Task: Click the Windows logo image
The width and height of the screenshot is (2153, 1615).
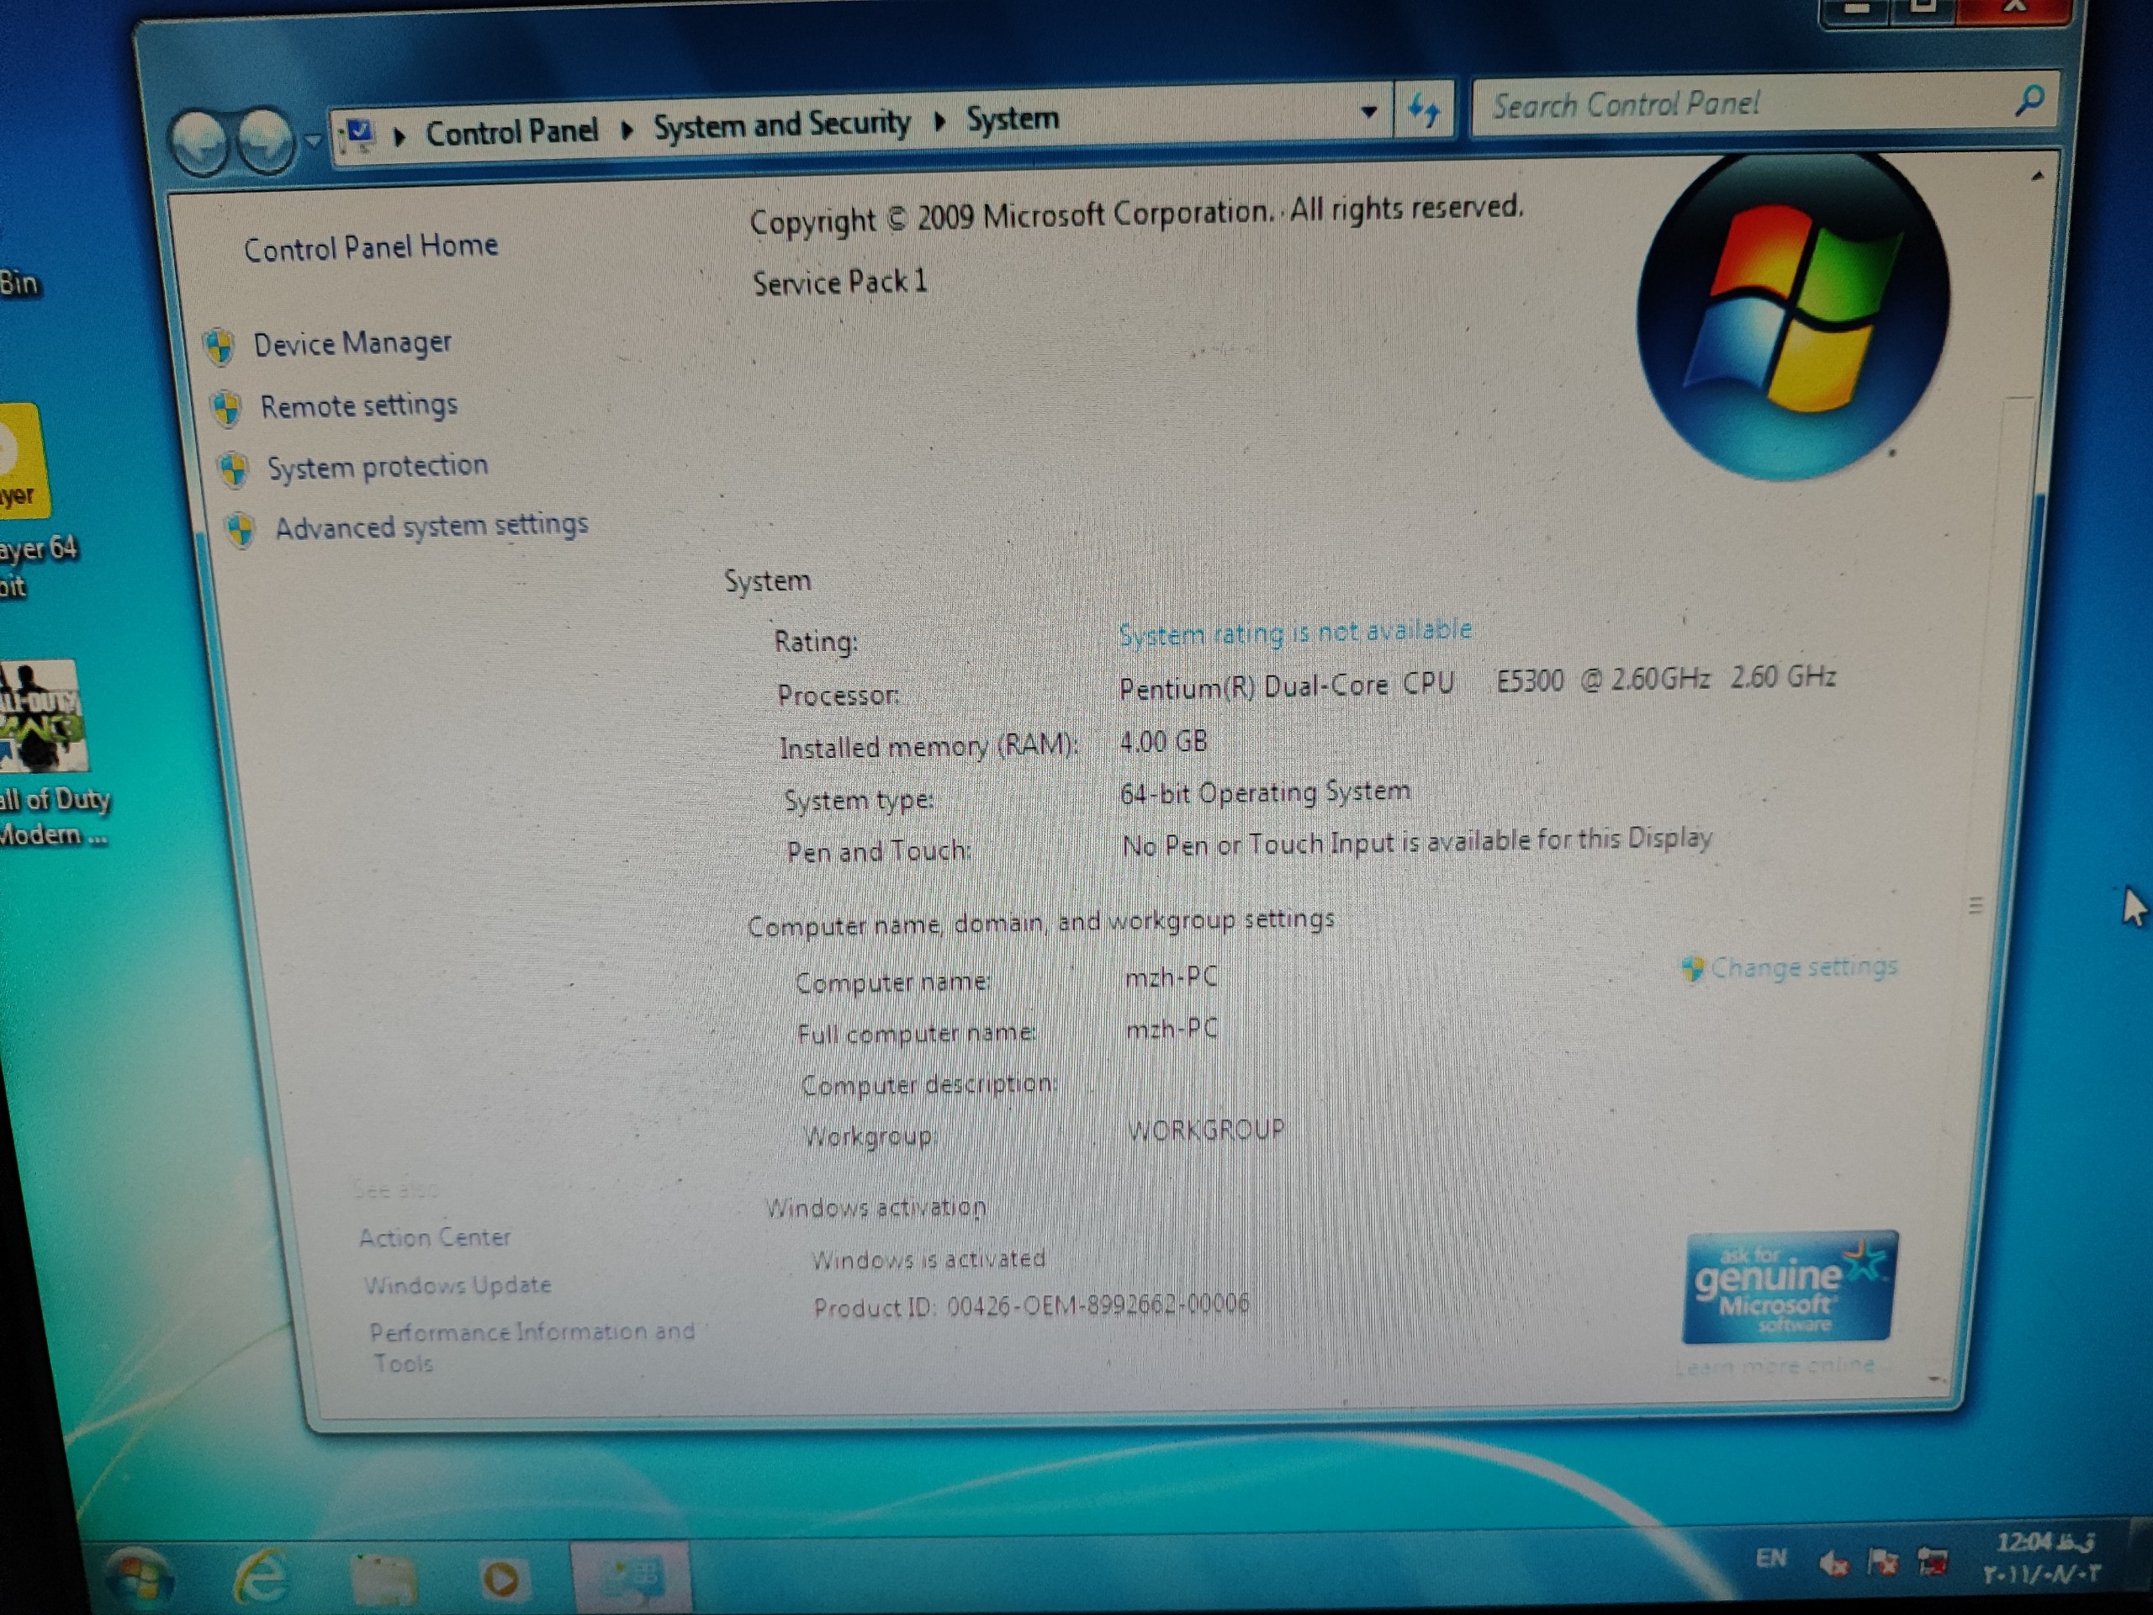Action: coord(1792,315)
